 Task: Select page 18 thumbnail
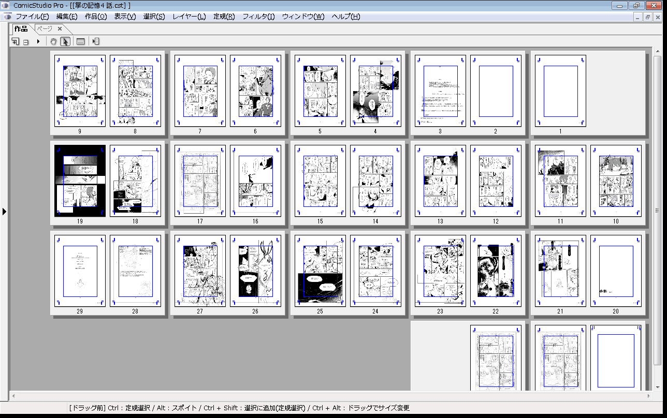[135, 181]
